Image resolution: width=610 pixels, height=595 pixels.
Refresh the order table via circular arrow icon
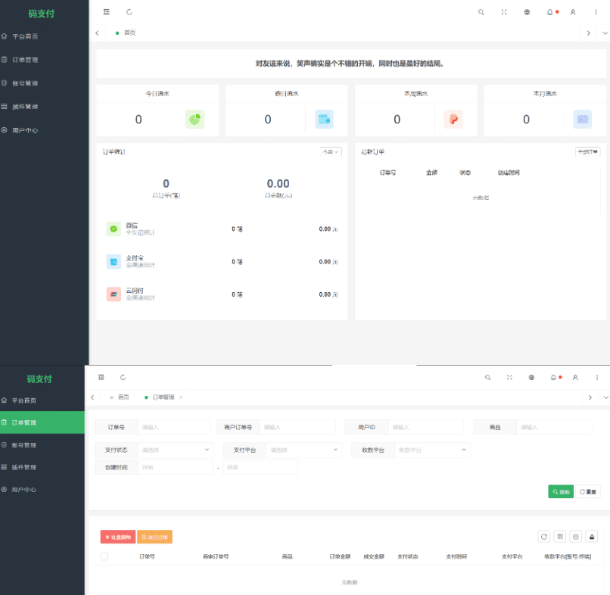[543, 537]
